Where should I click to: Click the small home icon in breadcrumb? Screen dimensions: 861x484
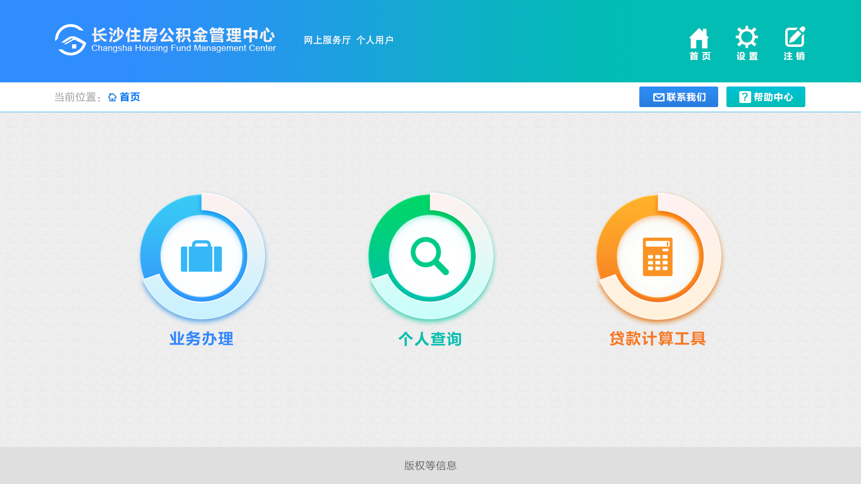[112, 97]
